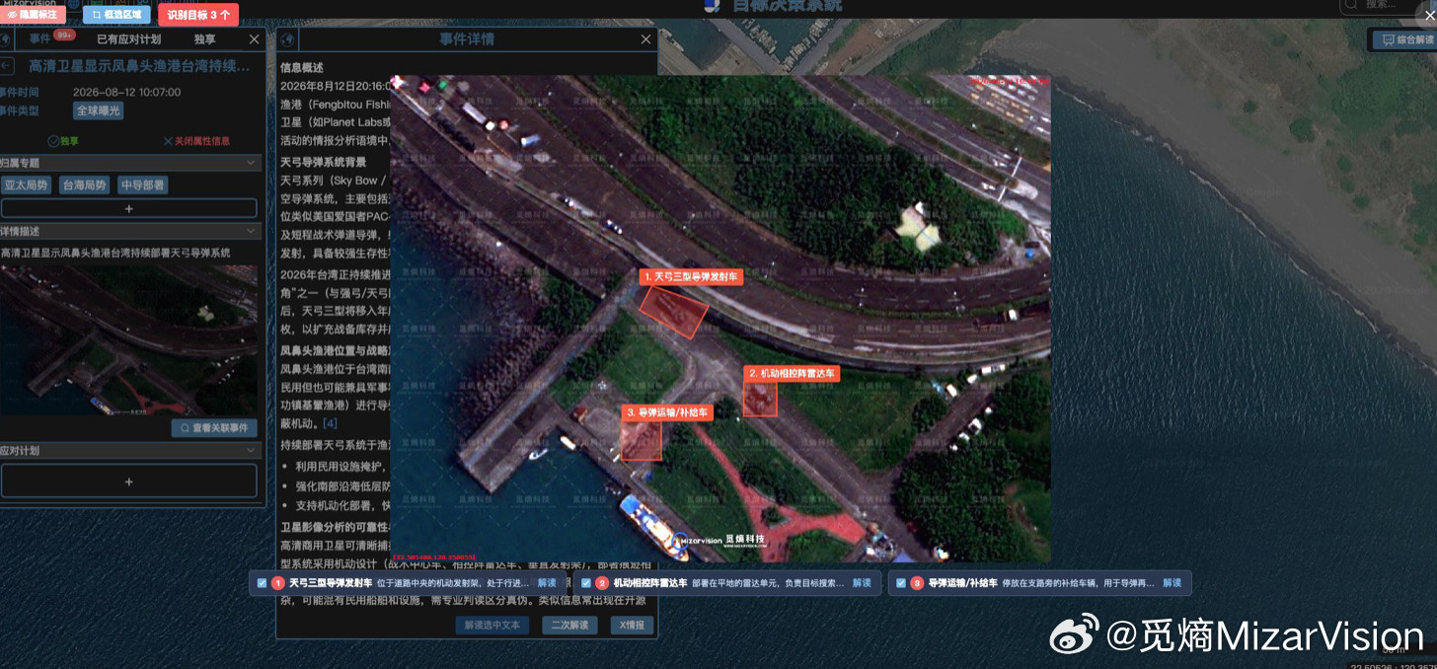Collapse the 详情描述 section
The height and width of the screenshot is (669, 1437).
252,231
